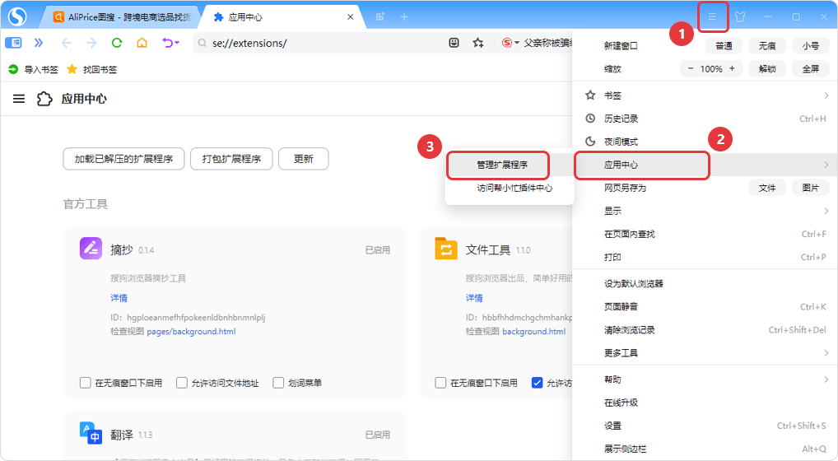Screen dimensions: 838x461
Task: Check 允许访问文件地址 for 摘抄 extension
Action: pyautogui.click(x=182, y=383)
